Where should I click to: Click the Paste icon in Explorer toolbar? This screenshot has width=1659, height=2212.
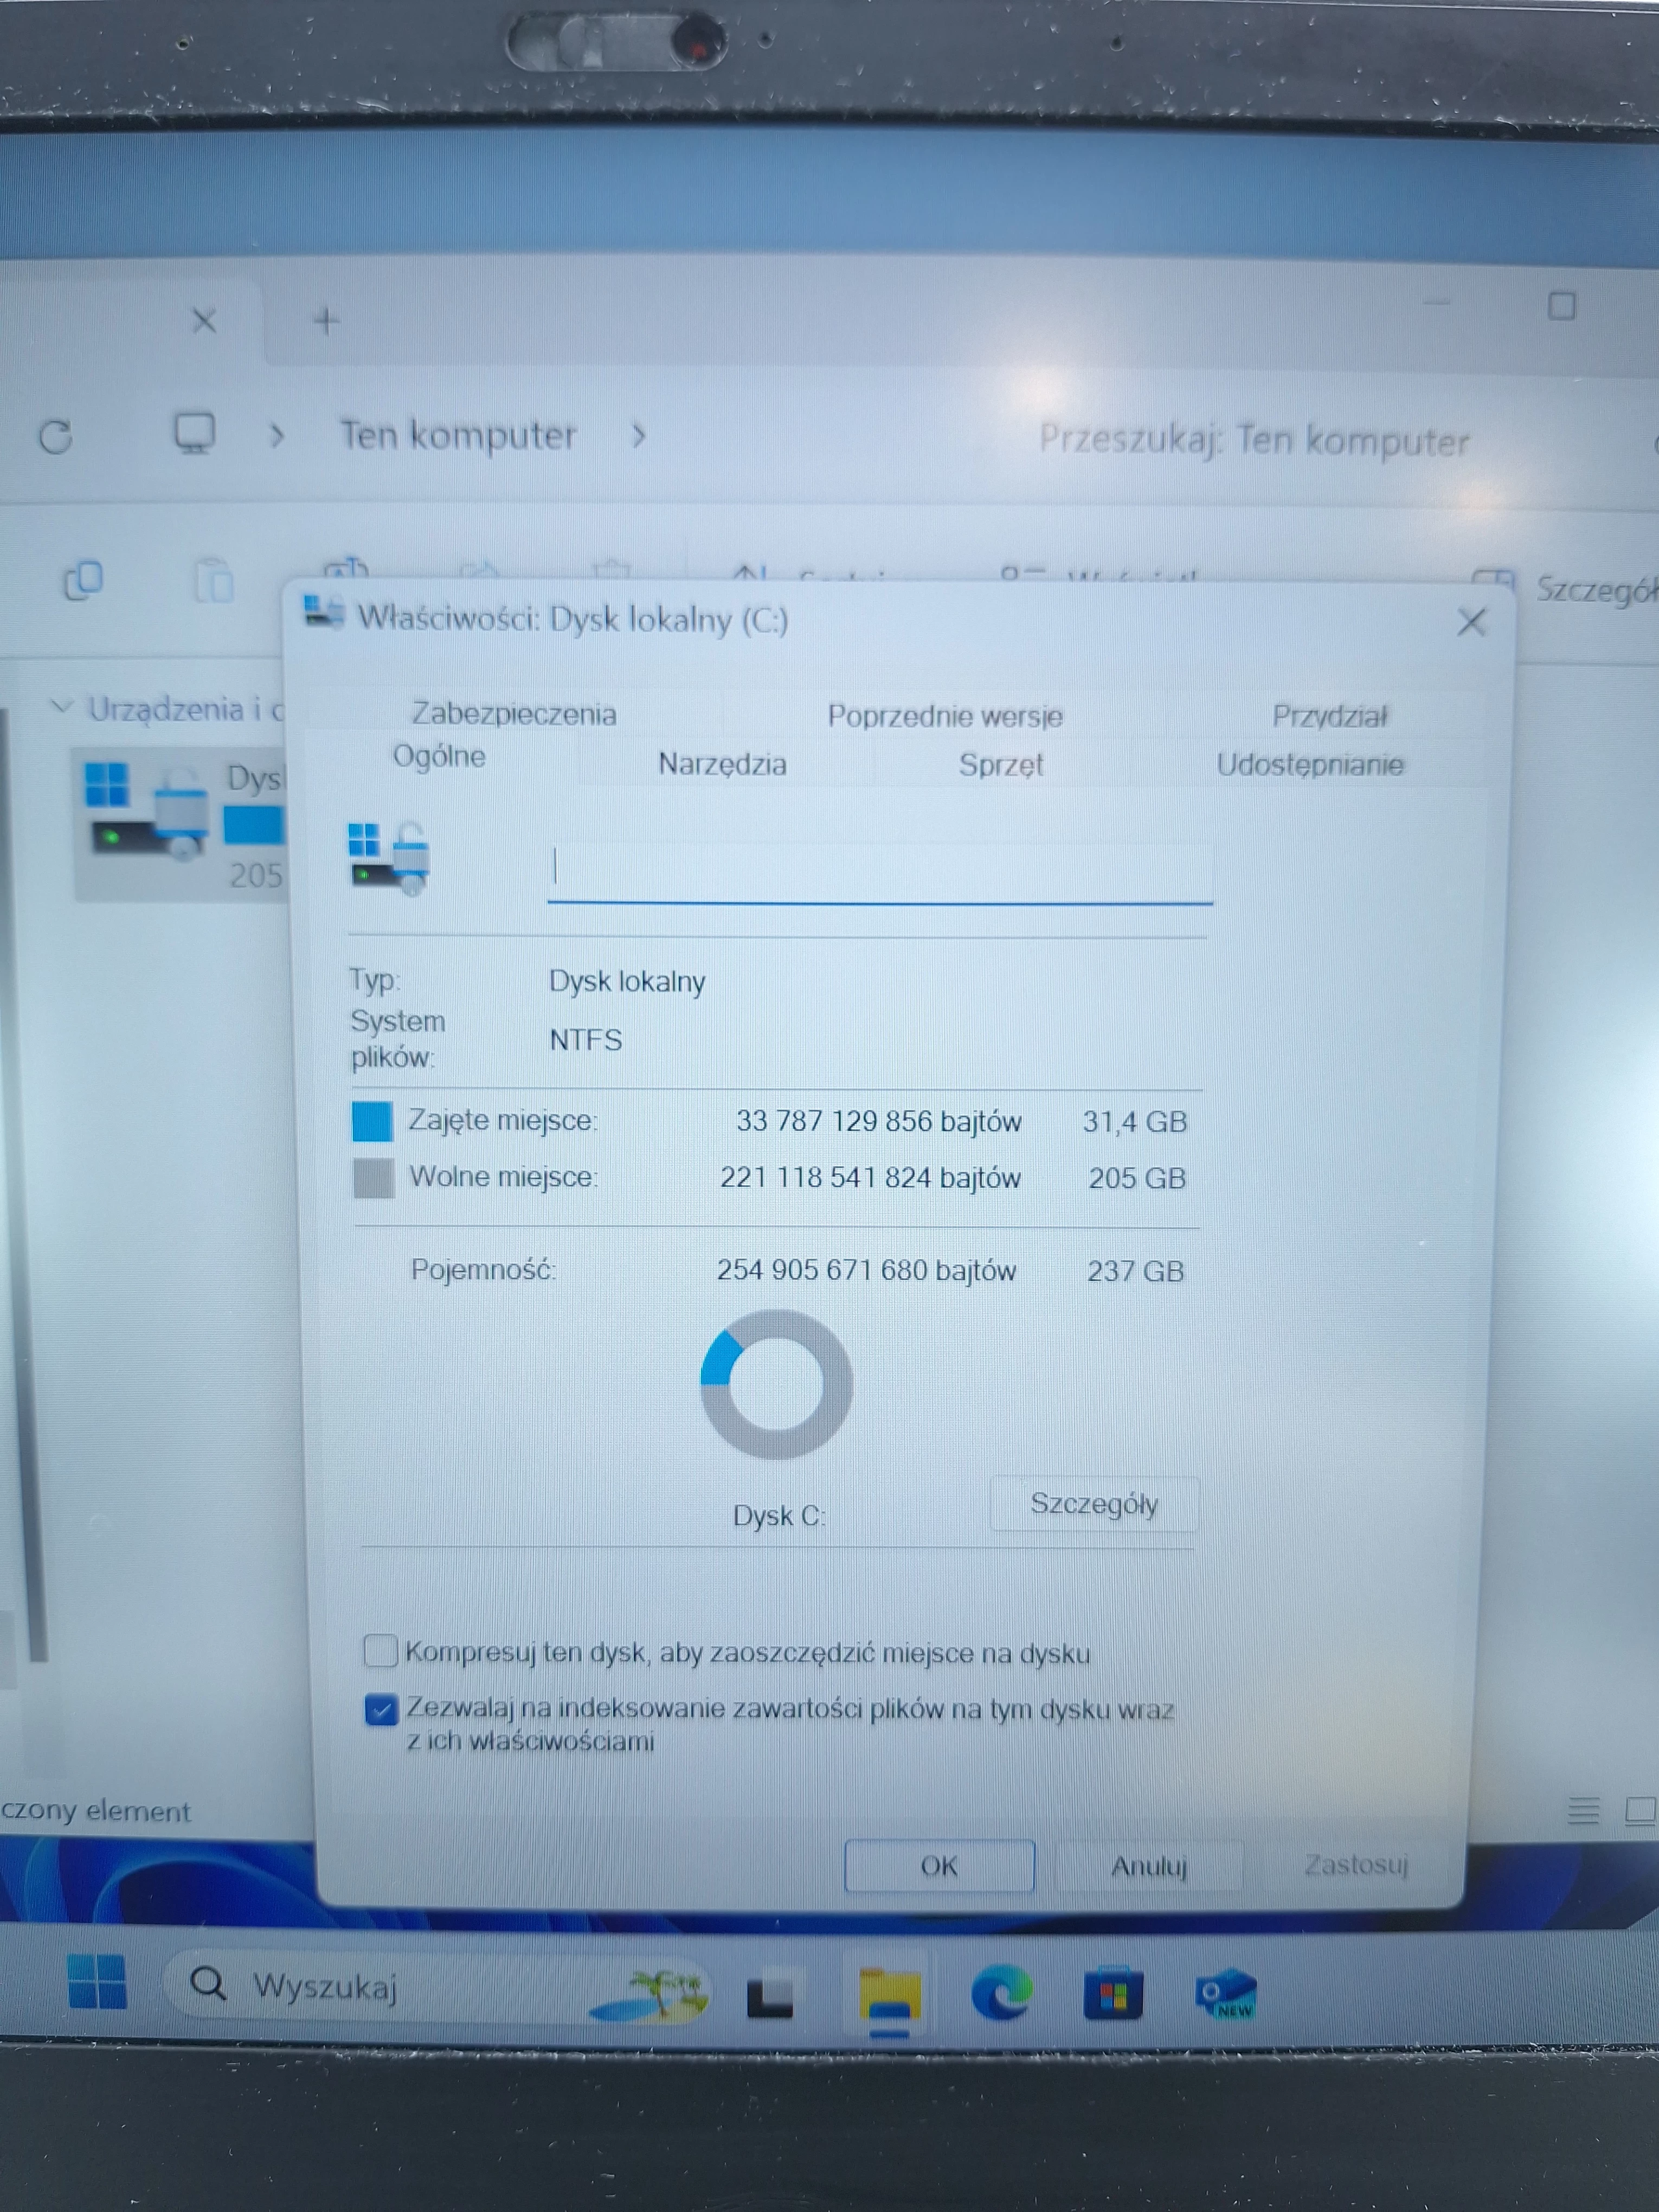point(213,580)
